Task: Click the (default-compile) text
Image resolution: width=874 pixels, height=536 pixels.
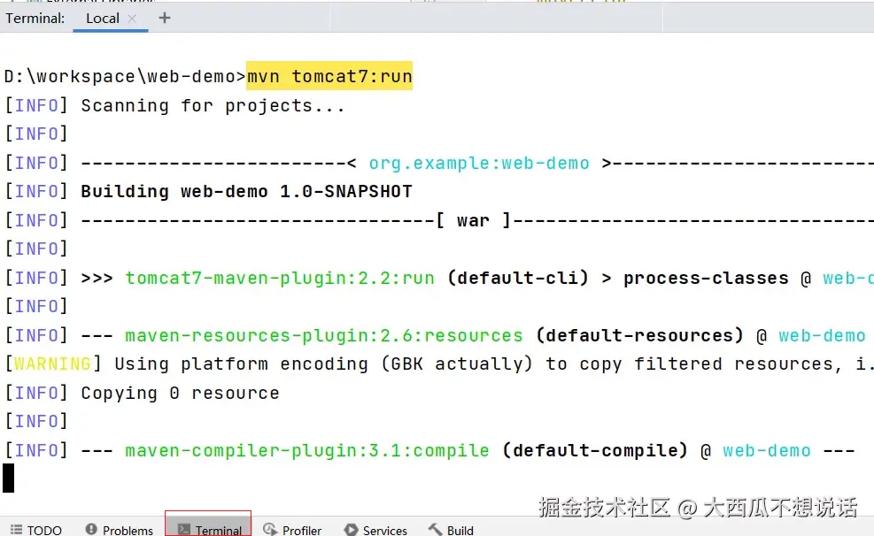Action: pyautogui.click(x=595, y=450)
